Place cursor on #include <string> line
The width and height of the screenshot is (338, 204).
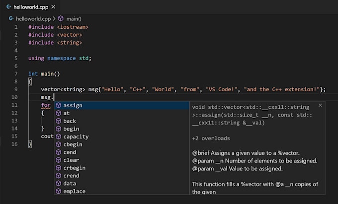tap(55, 43)
